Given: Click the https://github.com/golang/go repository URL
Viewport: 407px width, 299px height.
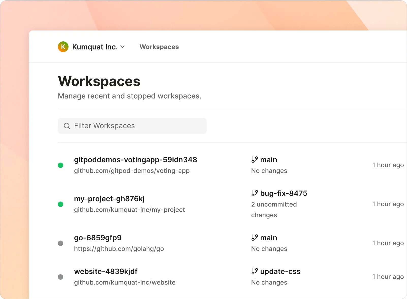Looking at the screenshot, I should pyautogui.click(x=119, y=249).
